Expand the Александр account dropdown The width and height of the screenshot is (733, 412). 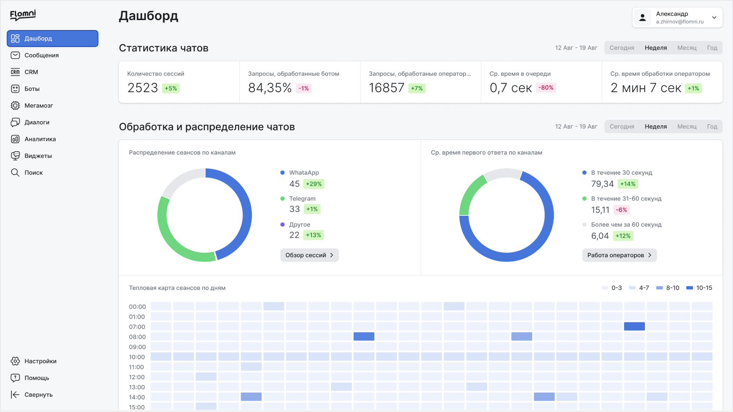714,17
